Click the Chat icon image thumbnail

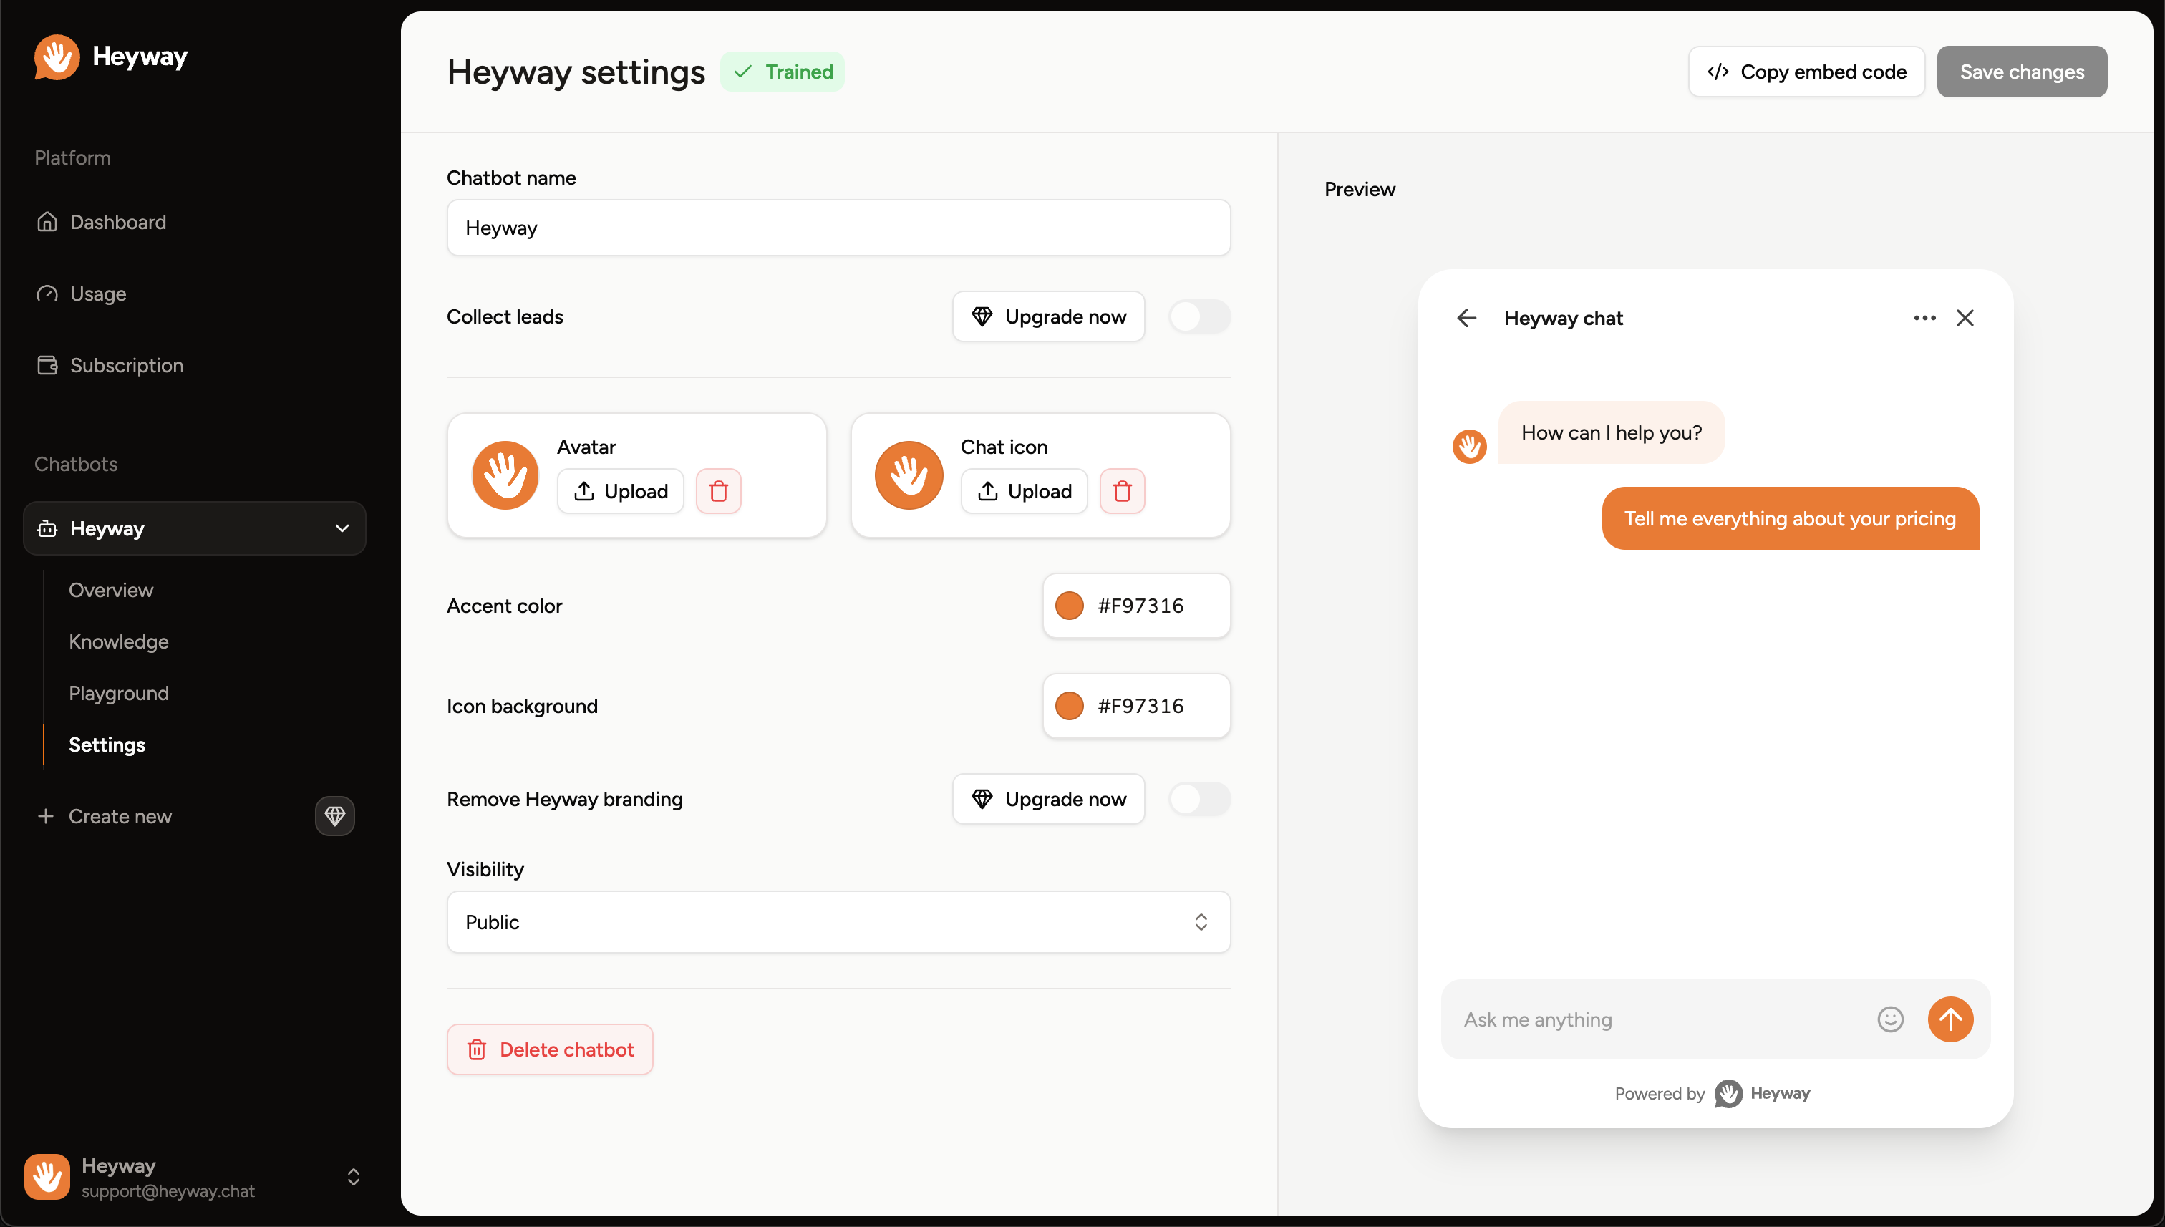pyautogui.click(x=909, y=475)
